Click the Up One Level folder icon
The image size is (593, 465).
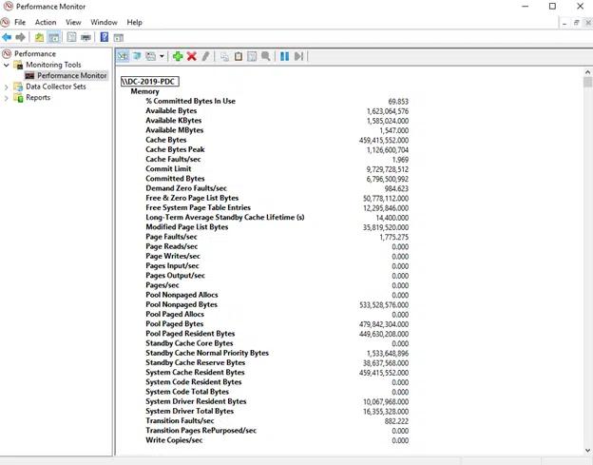[x=39, y=37]
